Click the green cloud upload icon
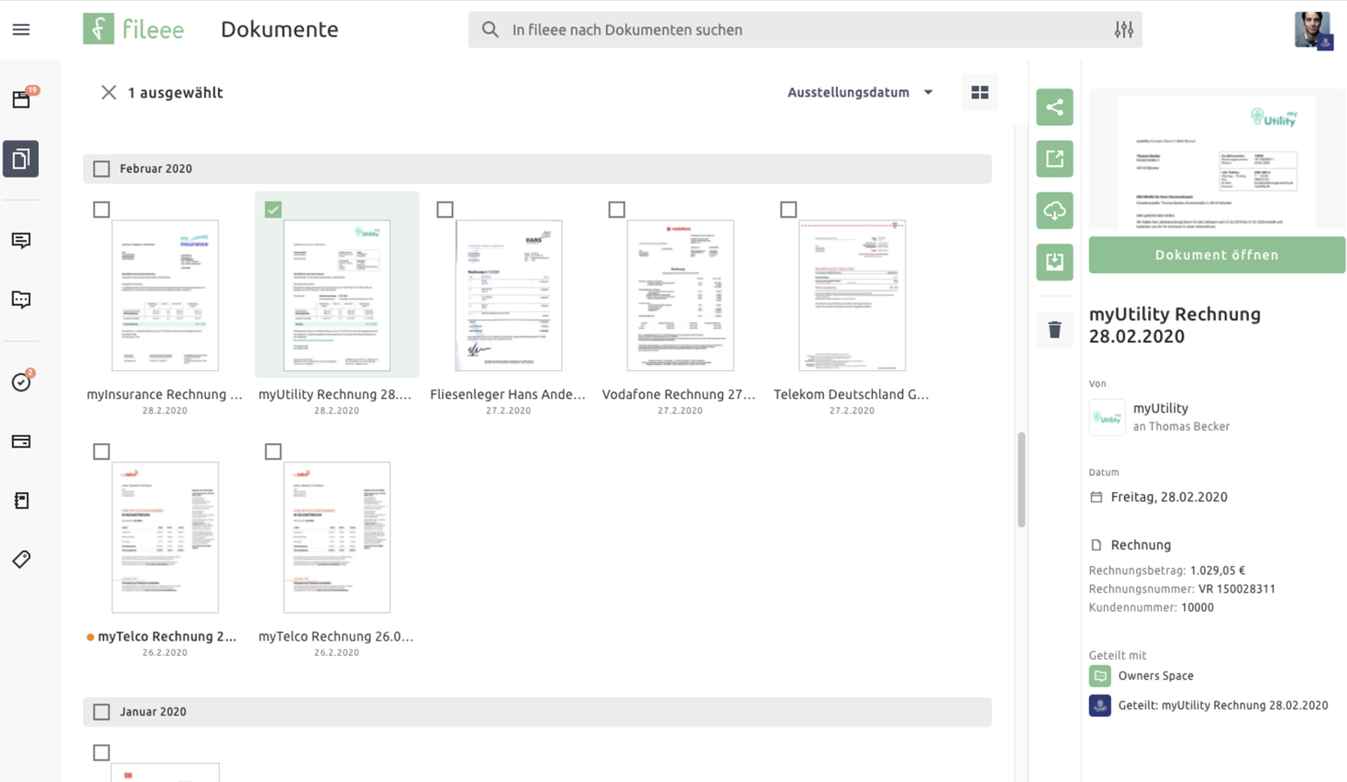Image resolution: width=1347 pixels, height=782 pixels. 1054,210
